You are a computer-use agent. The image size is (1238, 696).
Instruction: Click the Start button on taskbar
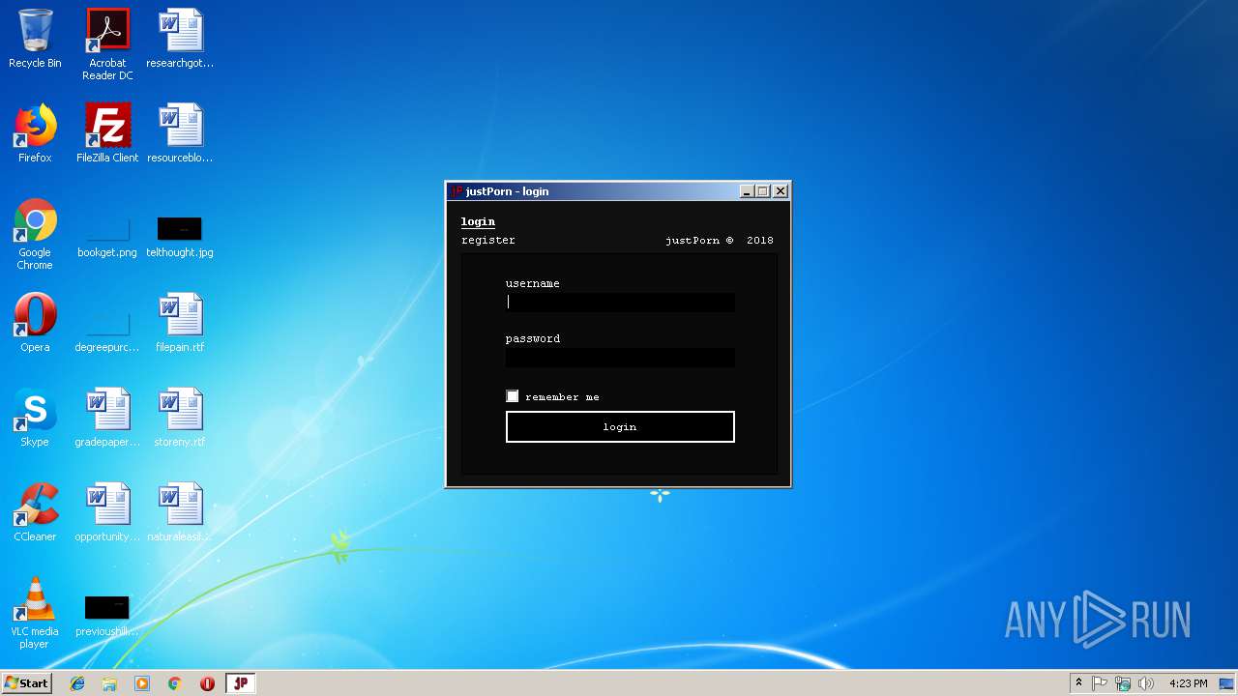(x=27, y=683)
